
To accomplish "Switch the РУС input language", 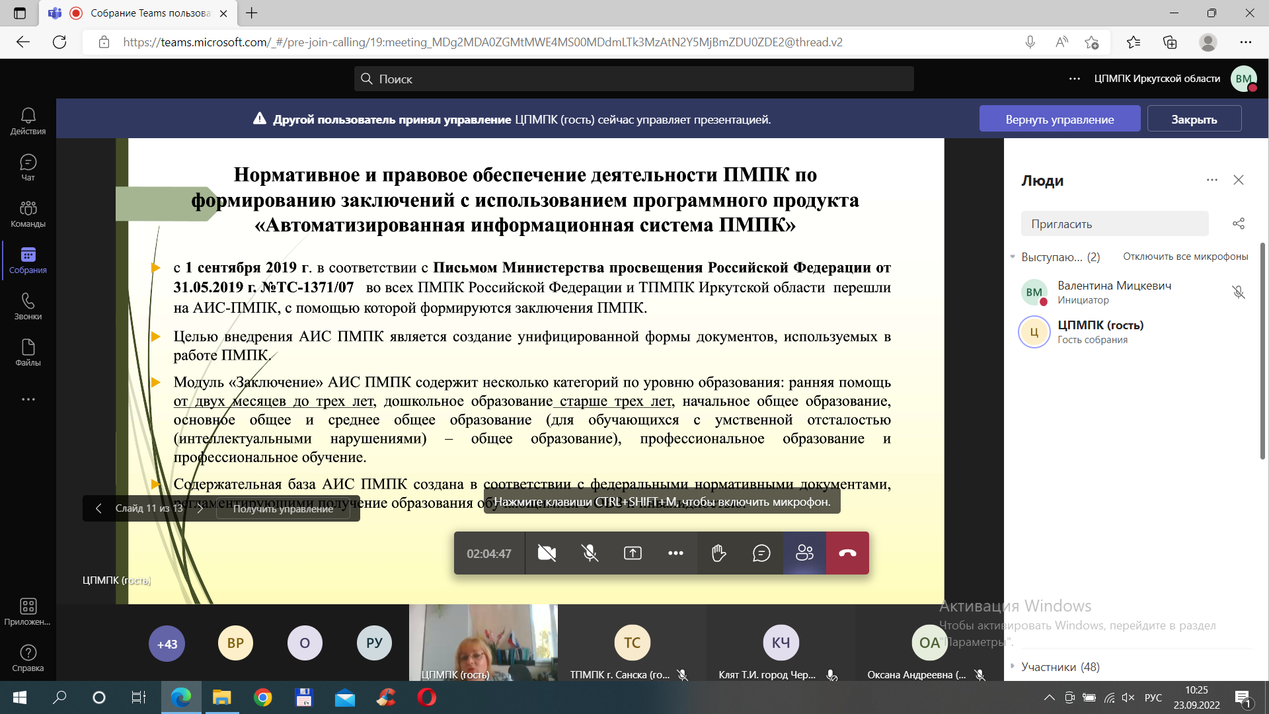I will click(x=1153, y=697).
